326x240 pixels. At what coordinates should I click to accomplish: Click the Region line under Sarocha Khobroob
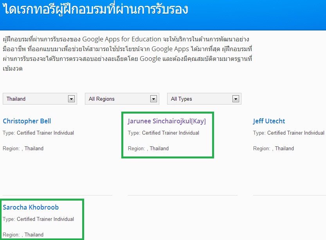click(23, 235)
